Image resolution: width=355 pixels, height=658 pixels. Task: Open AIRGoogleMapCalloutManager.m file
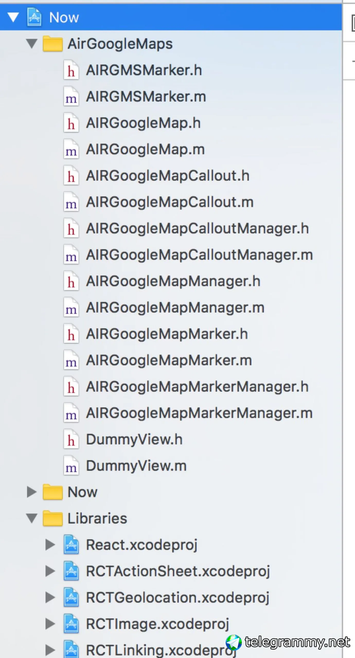point(199,255)
